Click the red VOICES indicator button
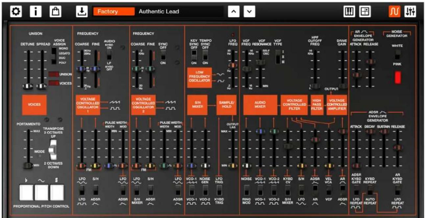The width and height of the screenshot is (425, 218). click(x=54, y=83)
